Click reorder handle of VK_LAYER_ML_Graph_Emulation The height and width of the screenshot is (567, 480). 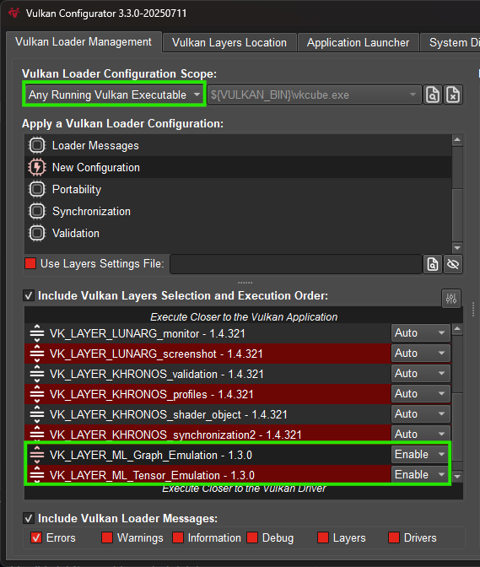pyautogui.click(x=37, y=455)
